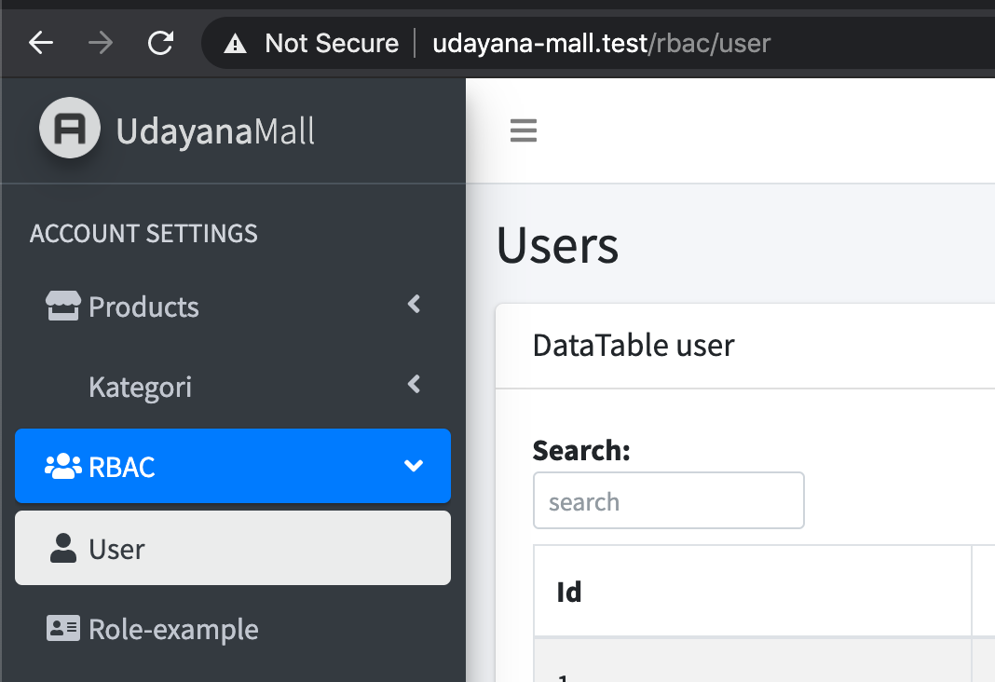Click the UdayanaMall logo icon
Viewport: 995px width, 682px height.
(69, 129)
